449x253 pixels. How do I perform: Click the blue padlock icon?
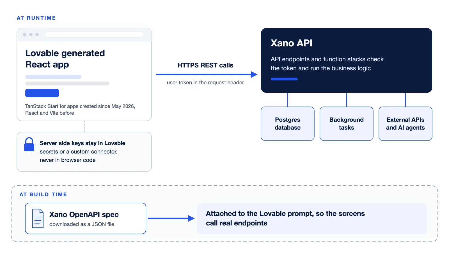tap(29, 144)
